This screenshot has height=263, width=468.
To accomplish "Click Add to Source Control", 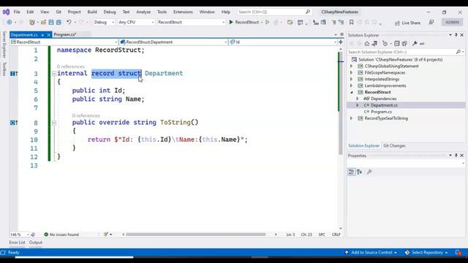I will tap(371, 253).
